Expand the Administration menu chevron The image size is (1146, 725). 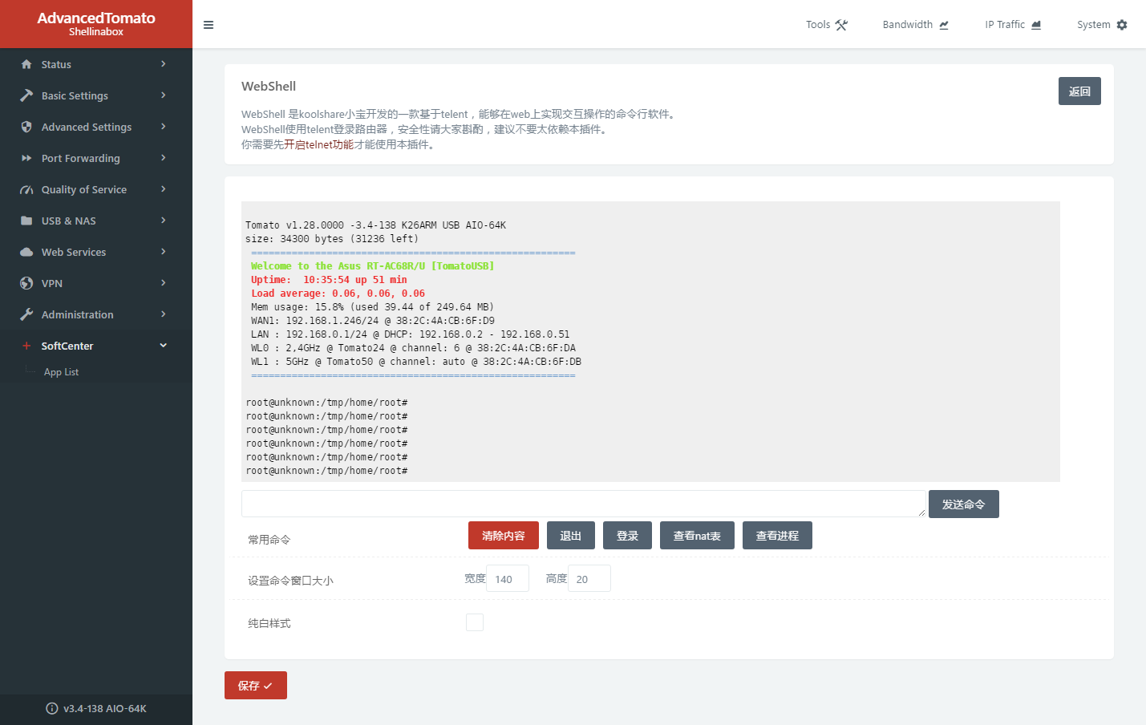[x=163, y=314]
